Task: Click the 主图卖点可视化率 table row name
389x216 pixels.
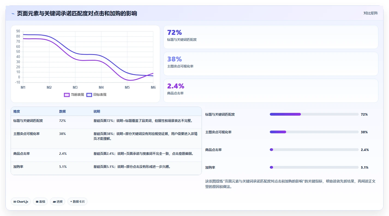Action: [x=26, y=134]
